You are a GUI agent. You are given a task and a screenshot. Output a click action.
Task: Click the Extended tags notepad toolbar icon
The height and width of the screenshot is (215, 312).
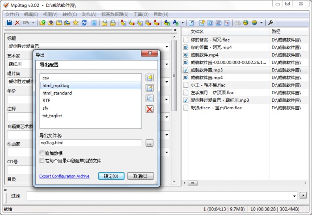(191, 23)
